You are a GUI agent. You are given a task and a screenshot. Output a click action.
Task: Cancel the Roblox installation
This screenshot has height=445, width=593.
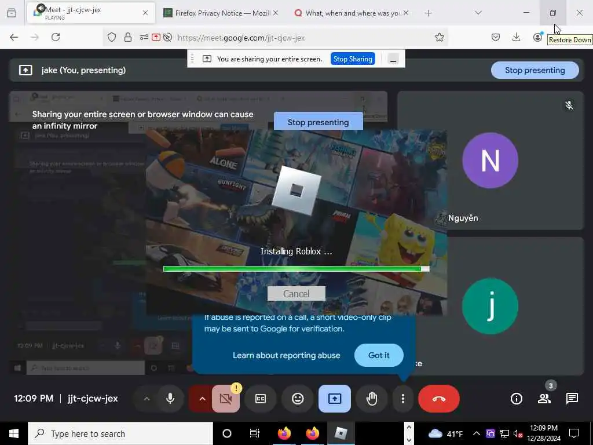click(296, 294)
